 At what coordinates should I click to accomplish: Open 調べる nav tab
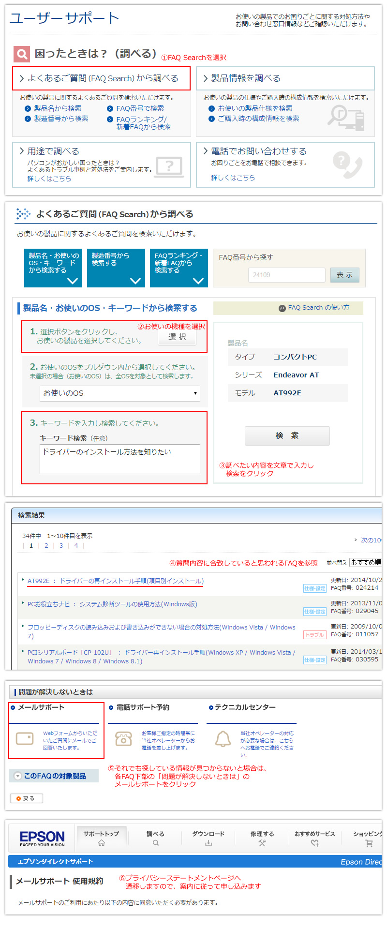155,839
